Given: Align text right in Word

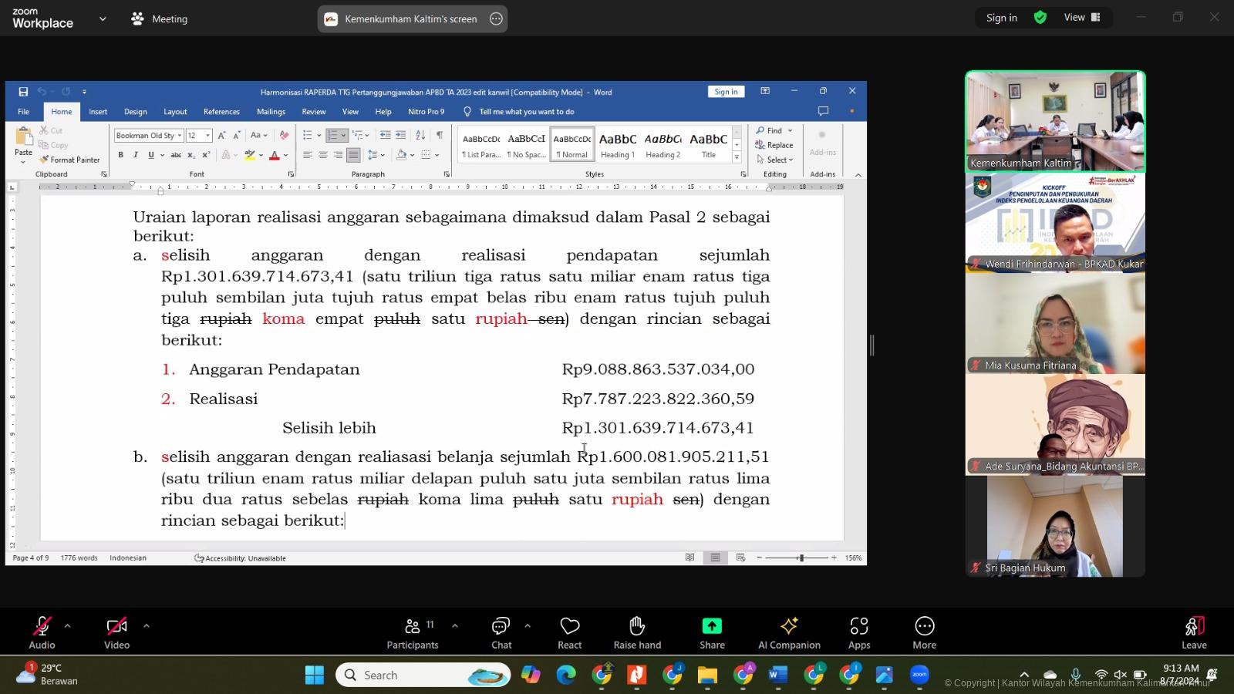Looking at the screenshot, I should point(338,155).
